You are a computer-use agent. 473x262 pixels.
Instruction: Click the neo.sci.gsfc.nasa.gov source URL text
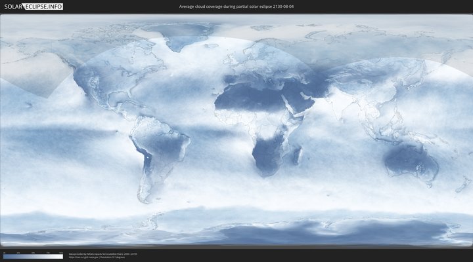pyautogui.click(x=84, y=257)
